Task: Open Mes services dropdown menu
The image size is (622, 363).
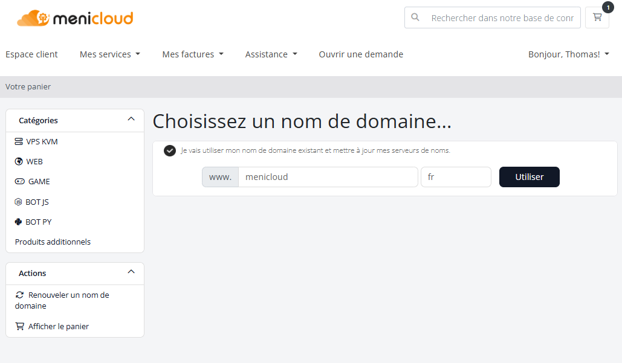Action: click(110, 54)
